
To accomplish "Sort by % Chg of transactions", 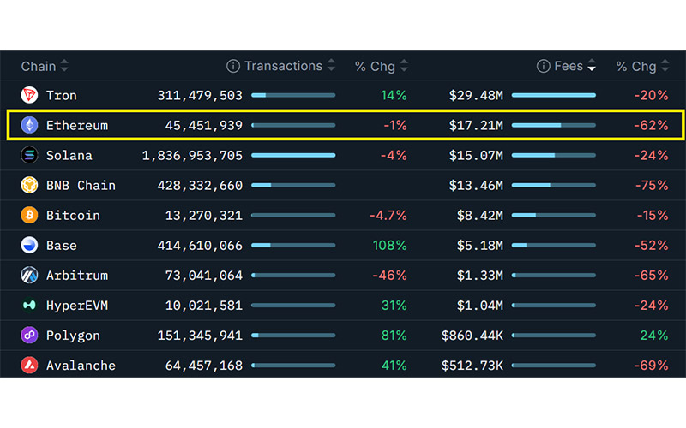I will coord(404,66).
